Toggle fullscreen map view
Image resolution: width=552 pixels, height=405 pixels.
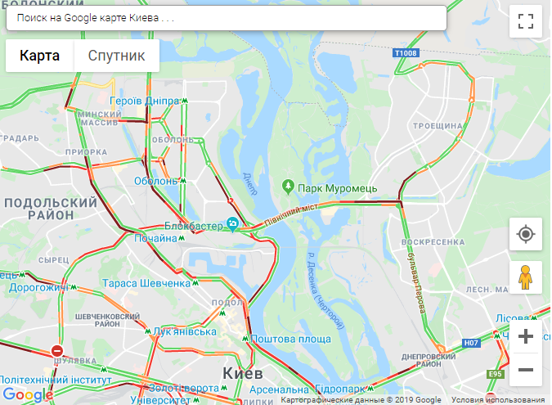pyautogui.click(x=526, y=21)
